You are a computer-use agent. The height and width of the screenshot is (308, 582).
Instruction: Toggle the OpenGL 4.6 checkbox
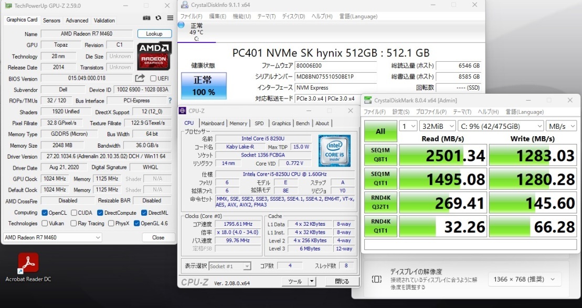coord(136,224)
